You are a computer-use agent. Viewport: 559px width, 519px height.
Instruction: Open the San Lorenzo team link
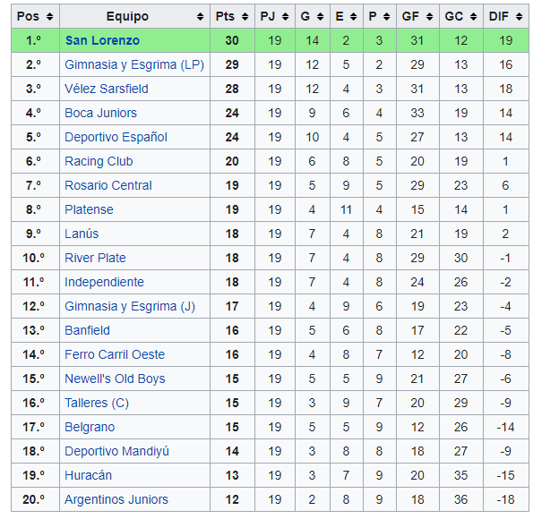(x=102, y=40)
